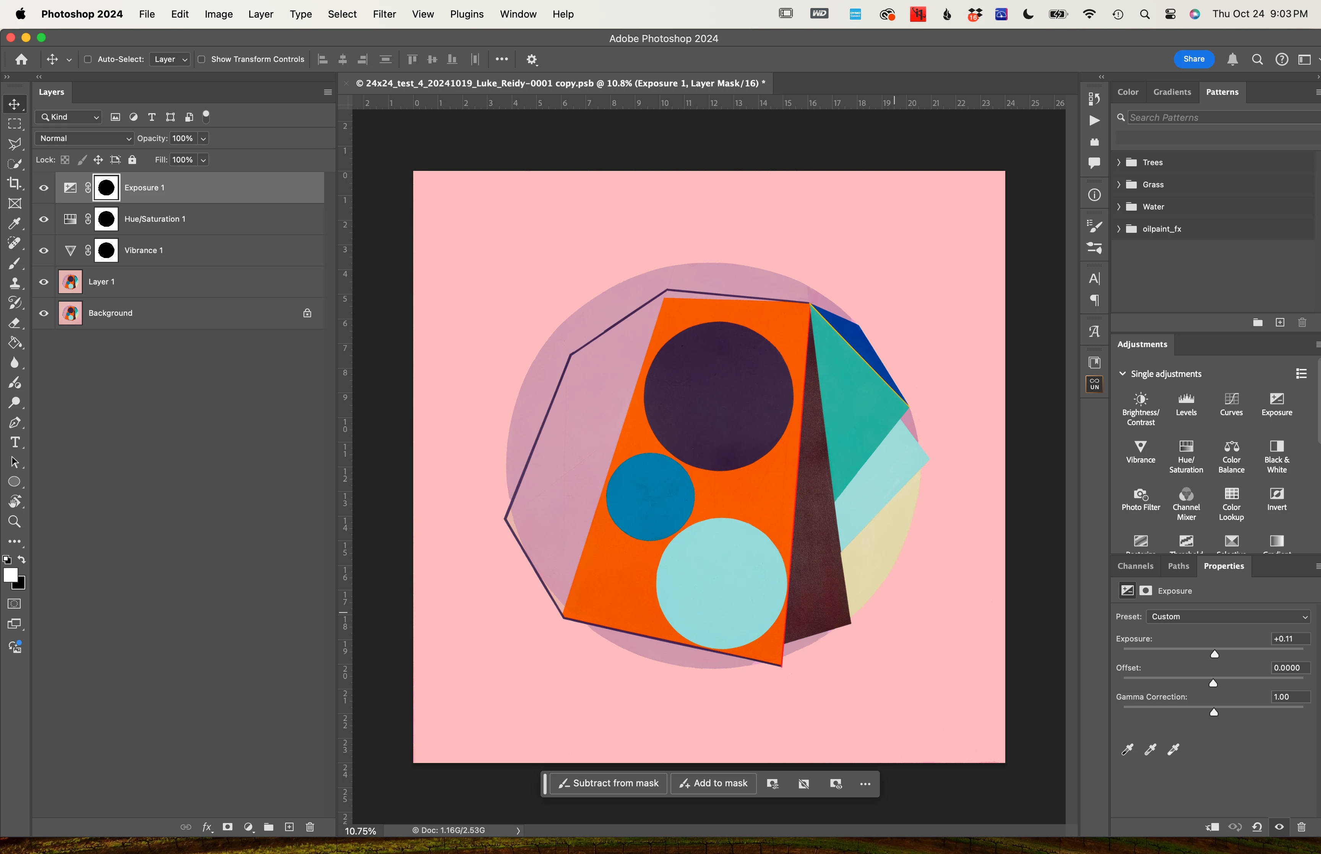The height and width of the screenshot is (854, 1321).
Task: Select the Crop tool
Action: tap(15, 183)
